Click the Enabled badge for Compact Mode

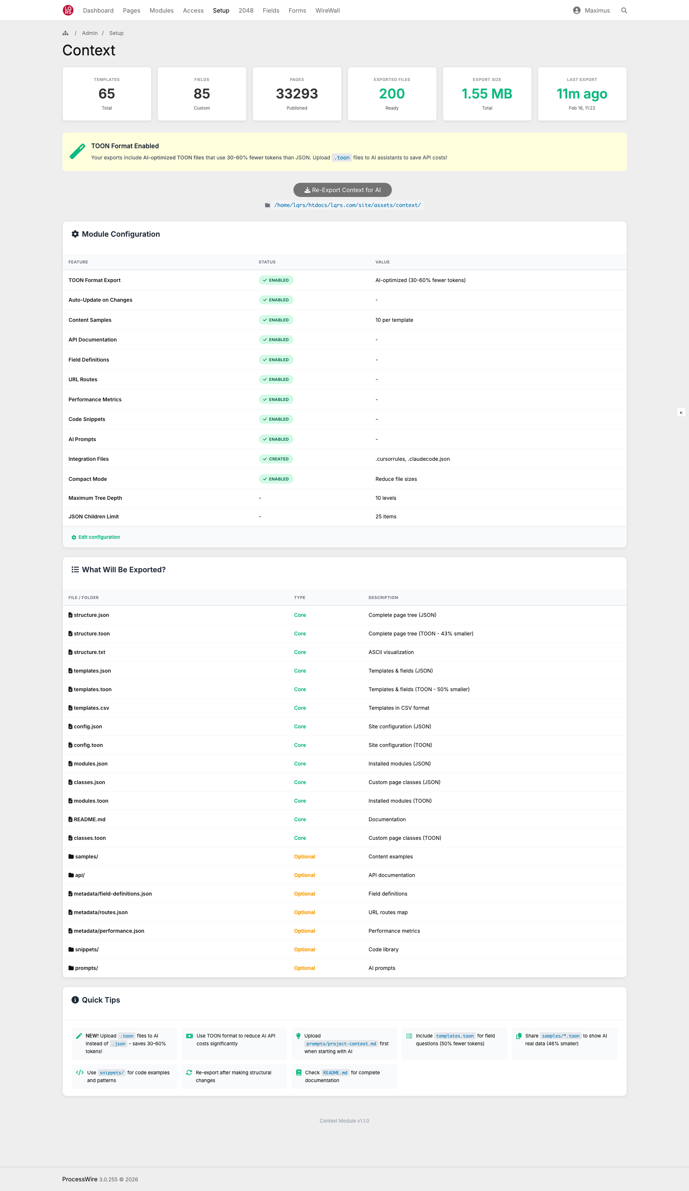pyautogui.click(x=276, y=479)
